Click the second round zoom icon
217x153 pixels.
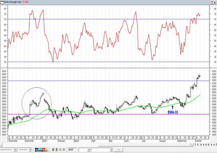coord(208,145)
